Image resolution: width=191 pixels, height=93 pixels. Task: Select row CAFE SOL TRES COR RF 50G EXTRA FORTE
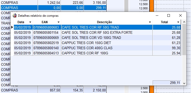click(x=97, y=32)
